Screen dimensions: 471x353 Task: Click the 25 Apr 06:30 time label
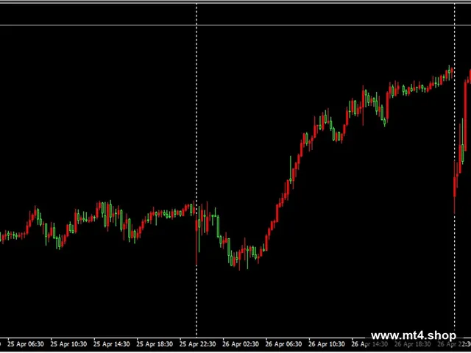click(26, 344)
